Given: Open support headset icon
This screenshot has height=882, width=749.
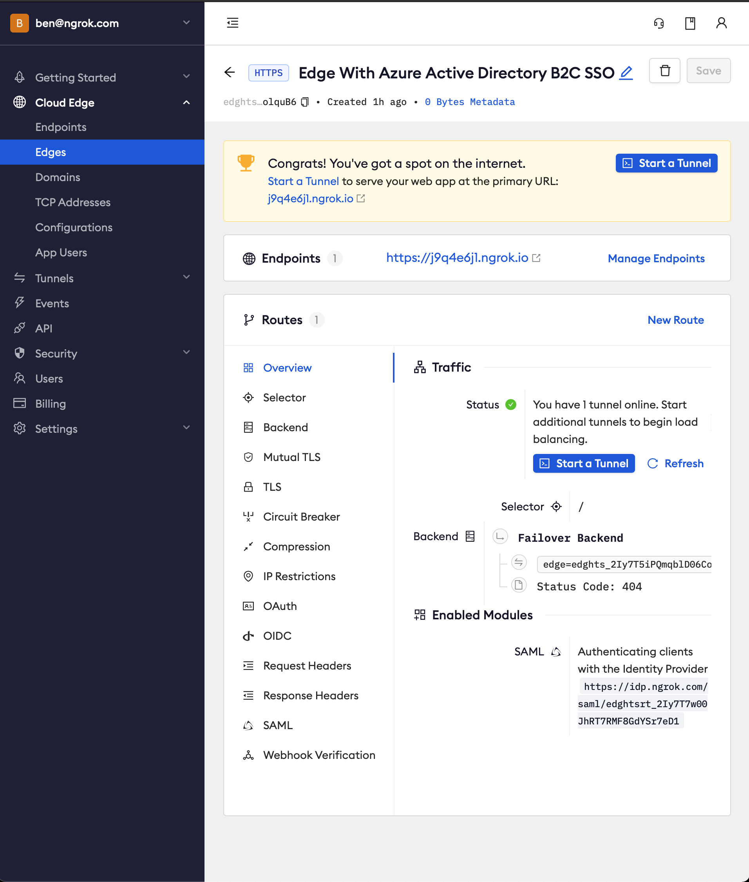Looking at the screenshot, I should tap(659, 23).
